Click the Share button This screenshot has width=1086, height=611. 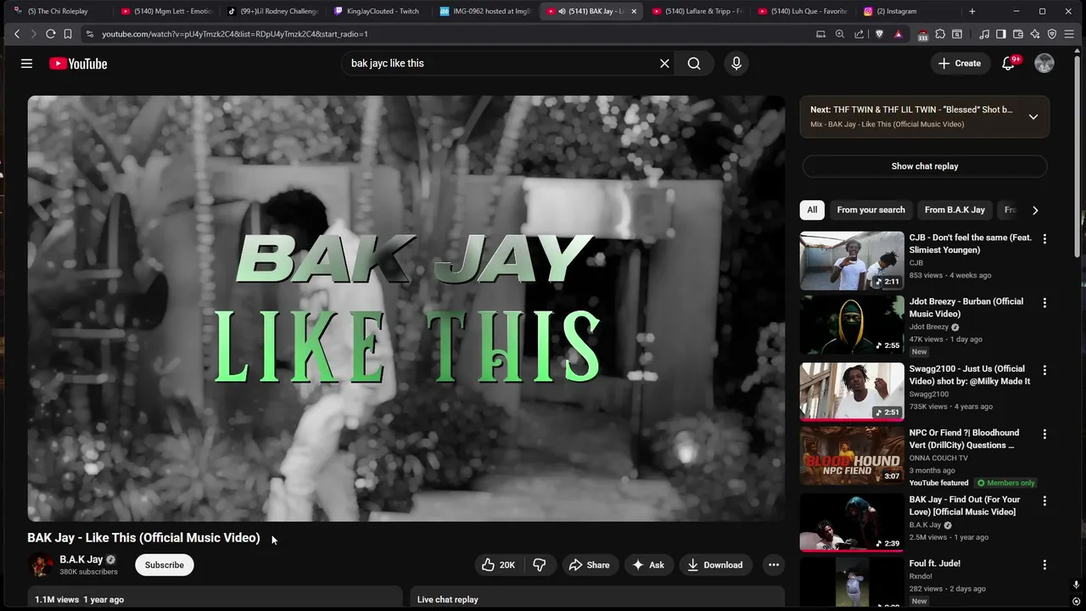tap(589, 565)
